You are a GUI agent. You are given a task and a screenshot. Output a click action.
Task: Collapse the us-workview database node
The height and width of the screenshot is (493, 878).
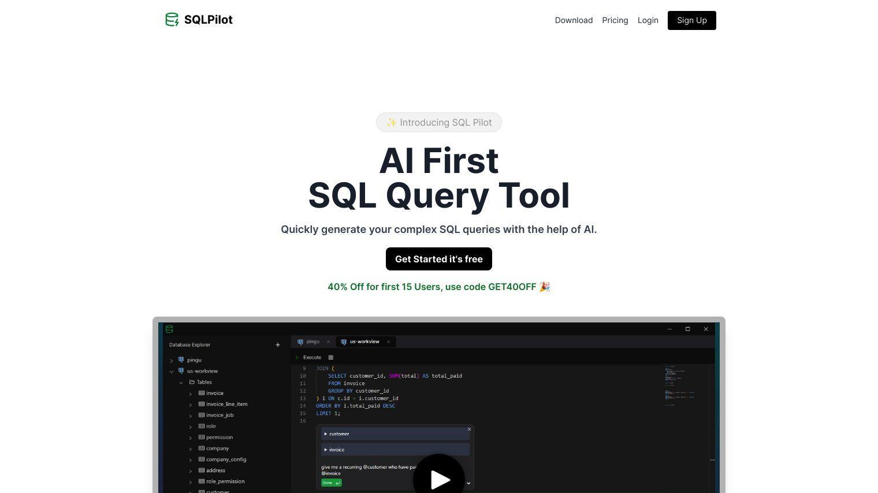point(172,371)
